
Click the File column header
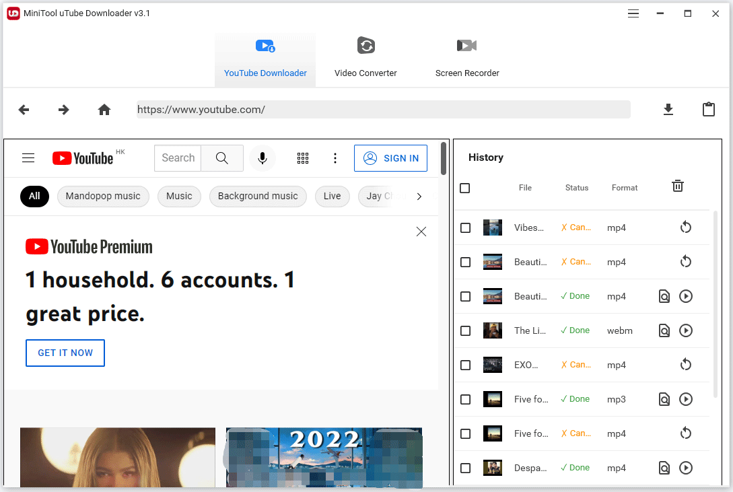(525, 187)
